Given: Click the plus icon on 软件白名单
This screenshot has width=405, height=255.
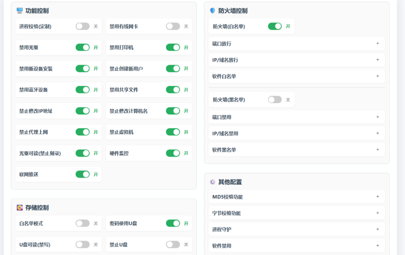Looking at the screenshot, I should click(x=377, y=76).
